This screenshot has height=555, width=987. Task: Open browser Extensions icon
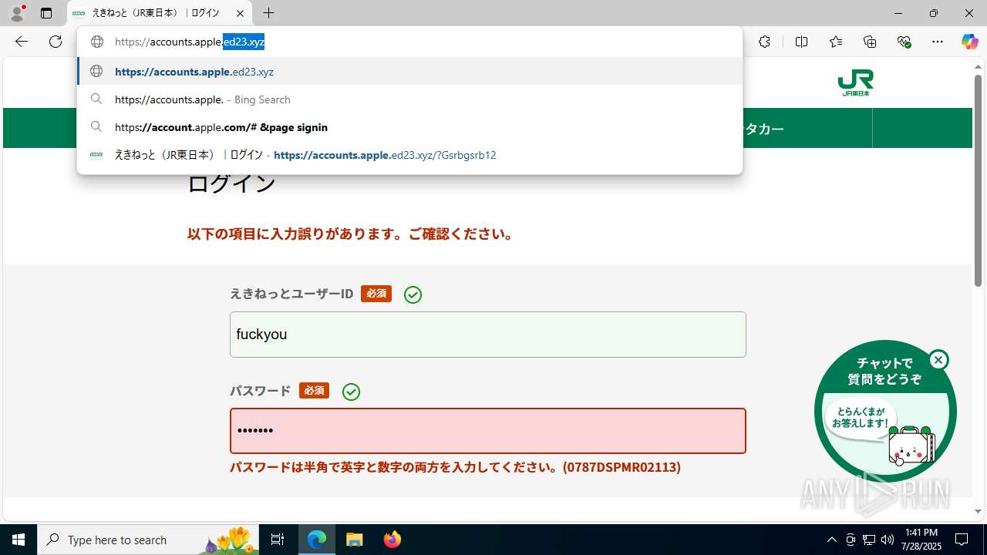pos(764,42)
